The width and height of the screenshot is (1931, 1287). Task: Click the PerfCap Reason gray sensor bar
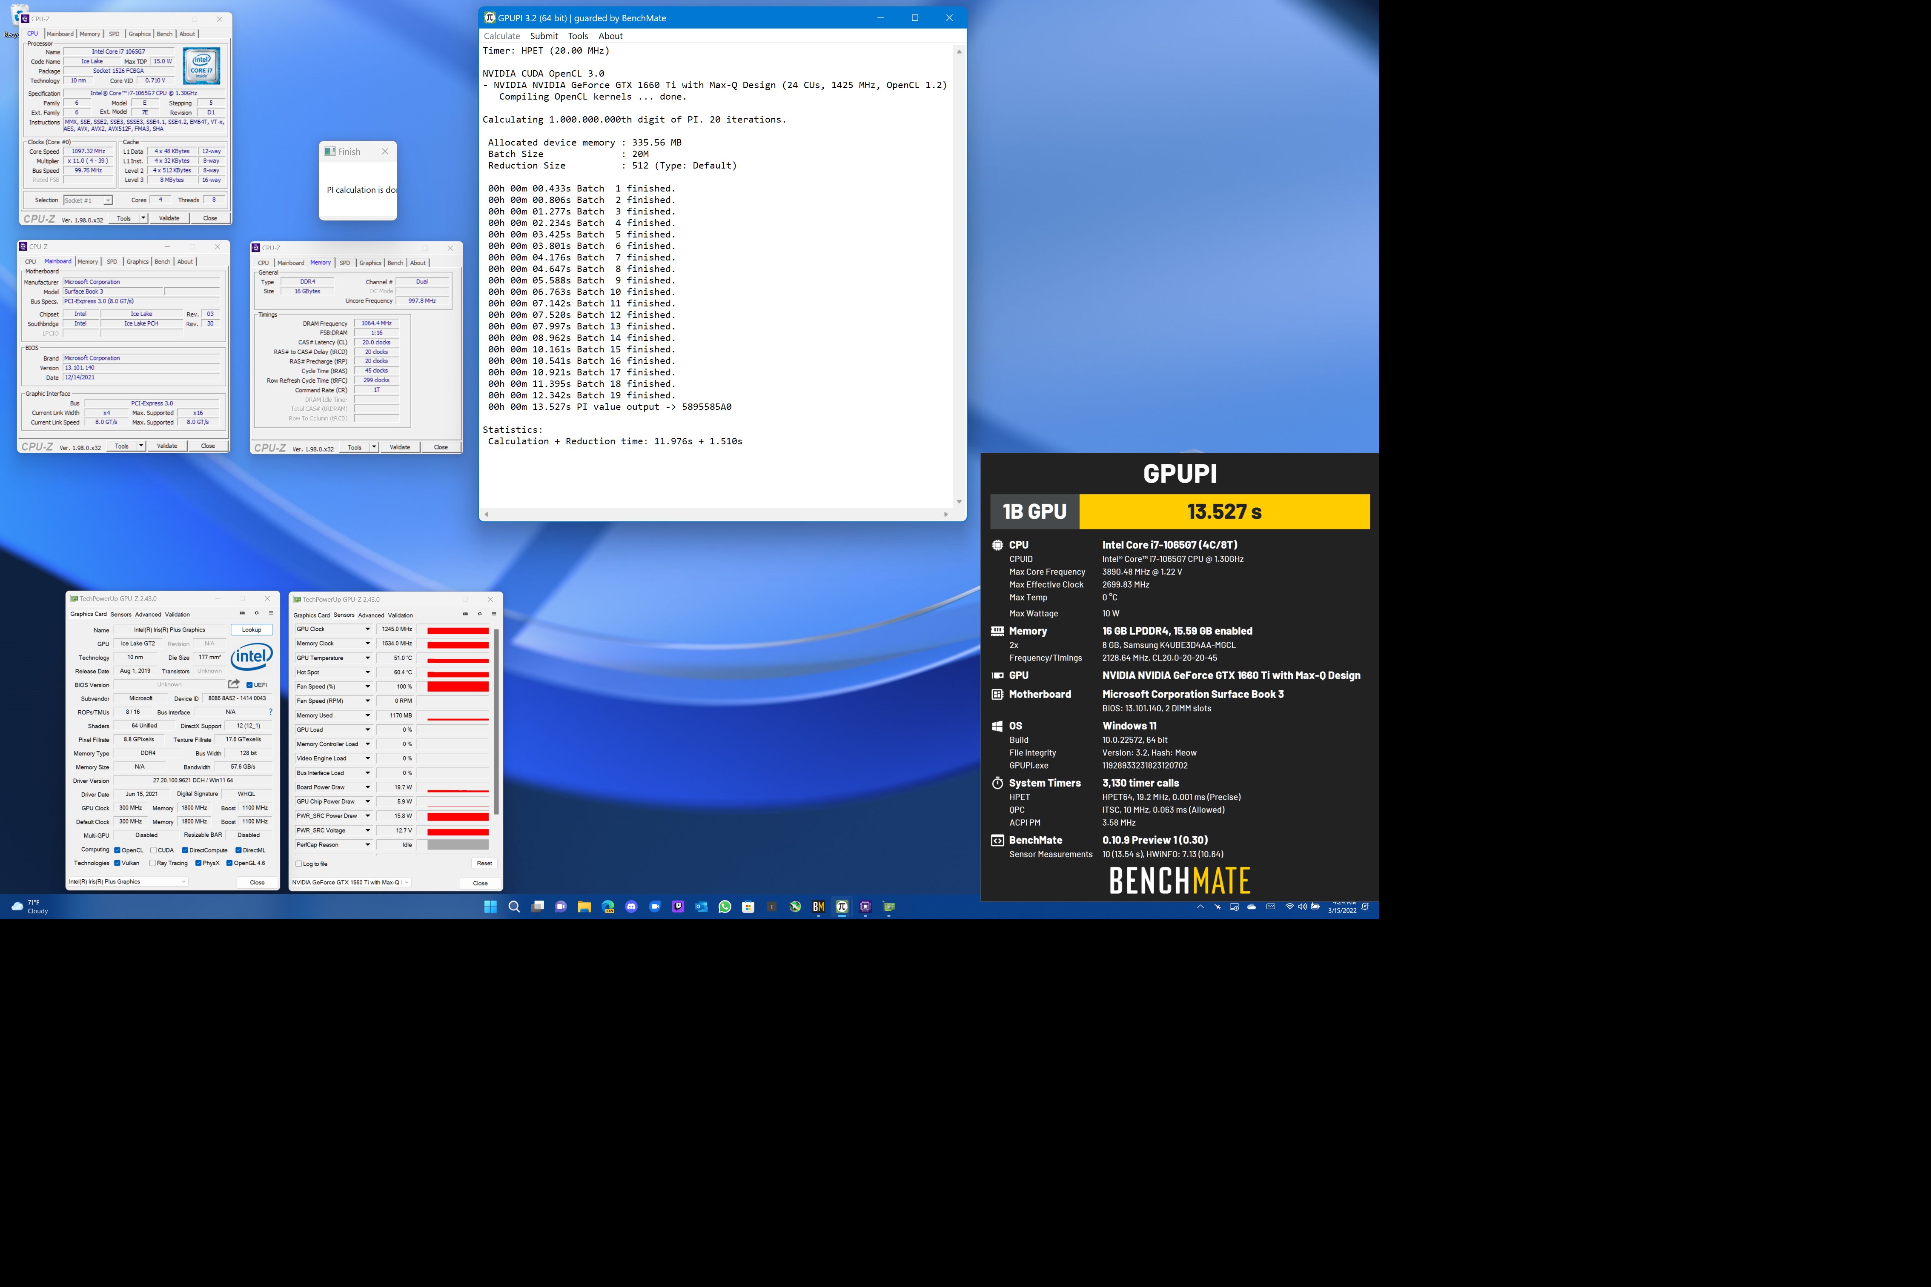coord(457,844)
